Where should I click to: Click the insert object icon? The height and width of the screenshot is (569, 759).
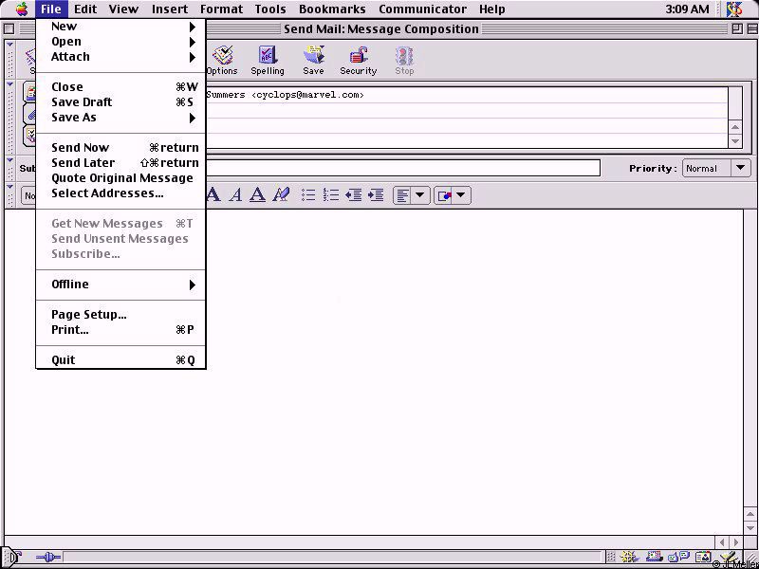[x=444, y=196]
